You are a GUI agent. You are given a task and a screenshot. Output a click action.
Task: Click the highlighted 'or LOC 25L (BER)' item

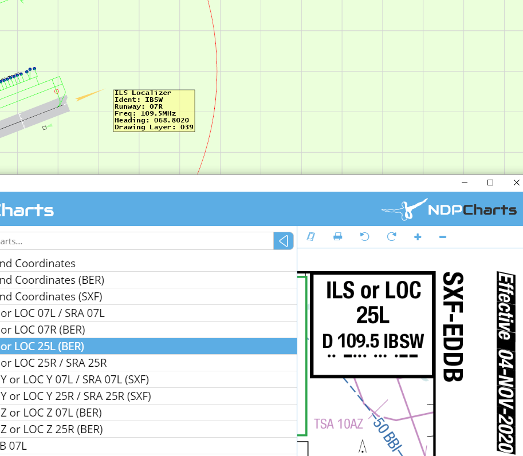click(x=43, y=346)
